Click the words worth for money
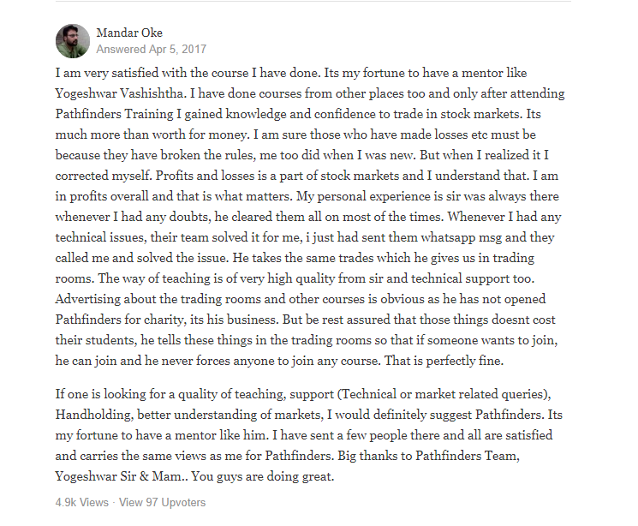 coord(200,134)
